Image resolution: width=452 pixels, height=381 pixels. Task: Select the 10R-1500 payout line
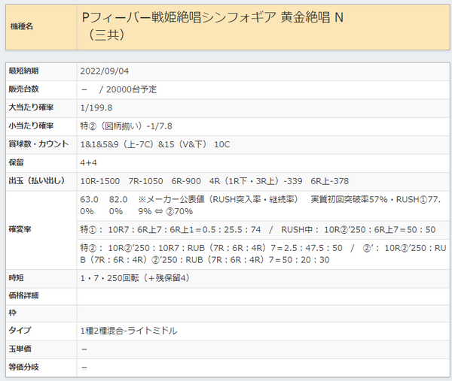coord(215,181)
